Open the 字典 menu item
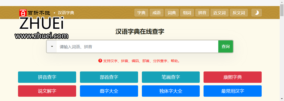Viewport: 284px width, 101px height. tap(141, 13)
